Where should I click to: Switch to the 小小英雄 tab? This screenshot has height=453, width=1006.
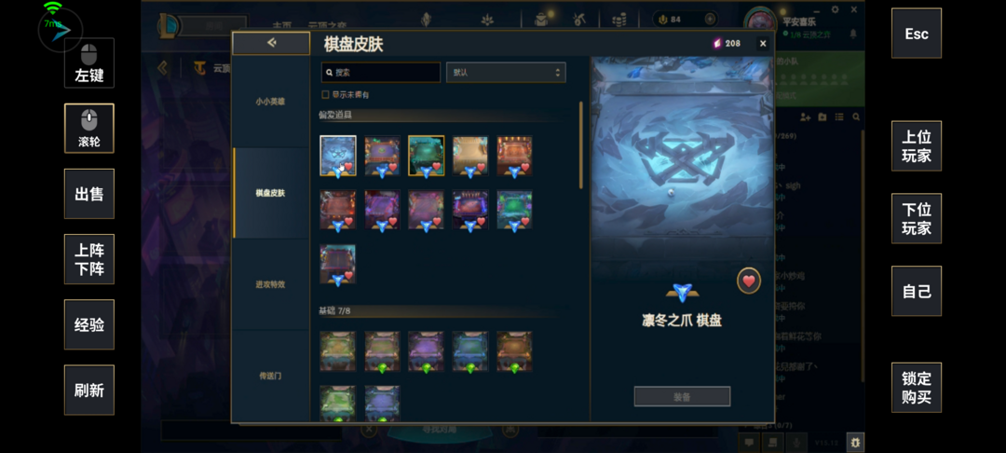coord(271,102)
